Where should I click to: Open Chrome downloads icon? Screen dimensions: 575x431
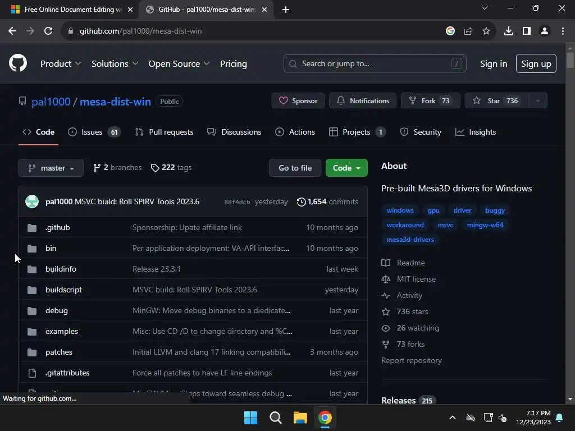(508, 31)
